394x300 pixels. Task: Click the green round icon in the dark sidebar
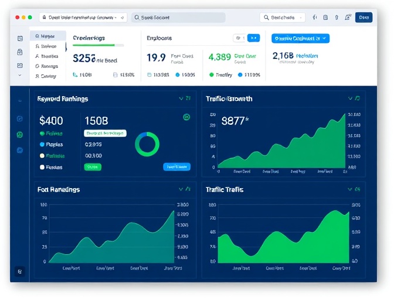tap(19, 135)
